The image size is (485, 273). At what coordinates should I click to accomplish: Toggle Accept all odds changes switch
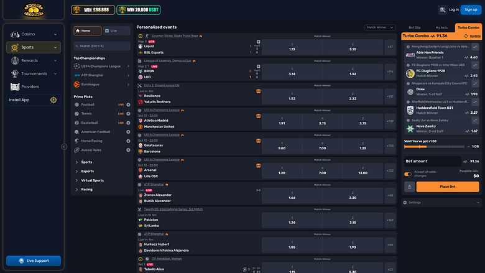click(x=408, y=174)
